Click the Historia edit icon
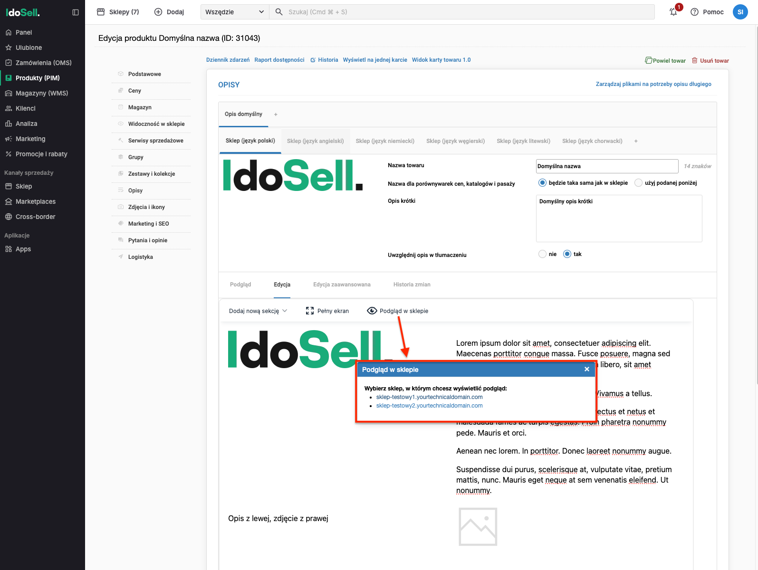Screen dimensions: 758x570 [x=313, y=60]
